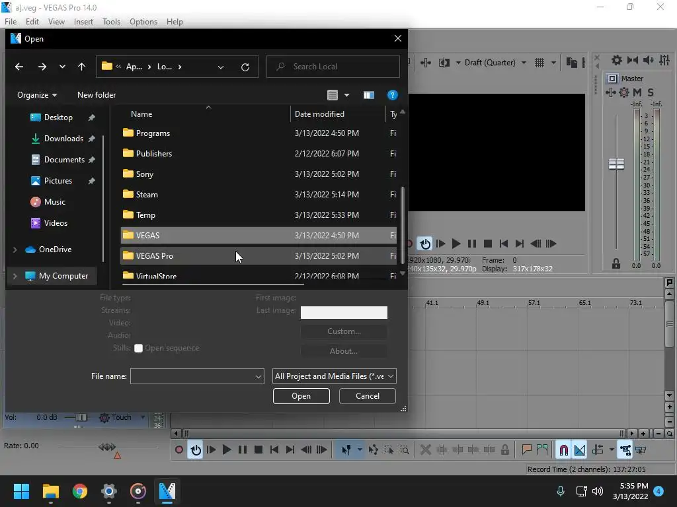Select the Envelope Edit tool
Image resolution: width=677 pixels, height=507 pixels.
(373, 450)
